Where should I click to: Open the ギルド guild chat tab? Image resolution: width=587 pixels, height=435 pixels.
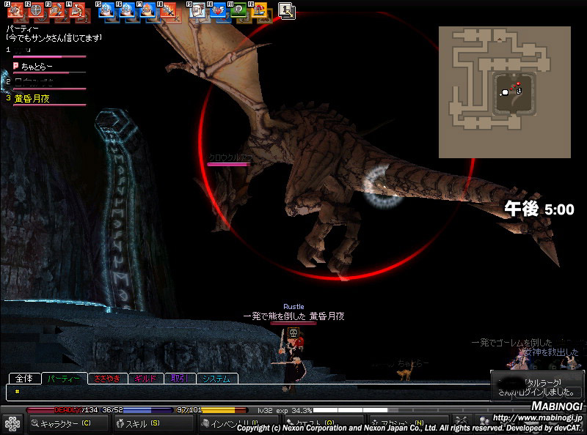[145, 379]
